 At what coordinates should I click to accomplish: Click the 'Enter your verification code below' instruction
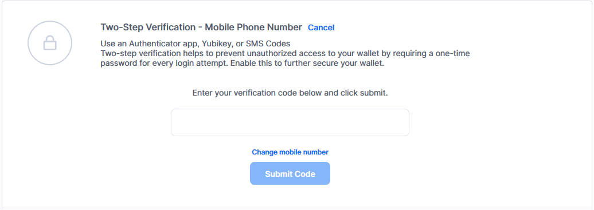[x=290, y=93]
